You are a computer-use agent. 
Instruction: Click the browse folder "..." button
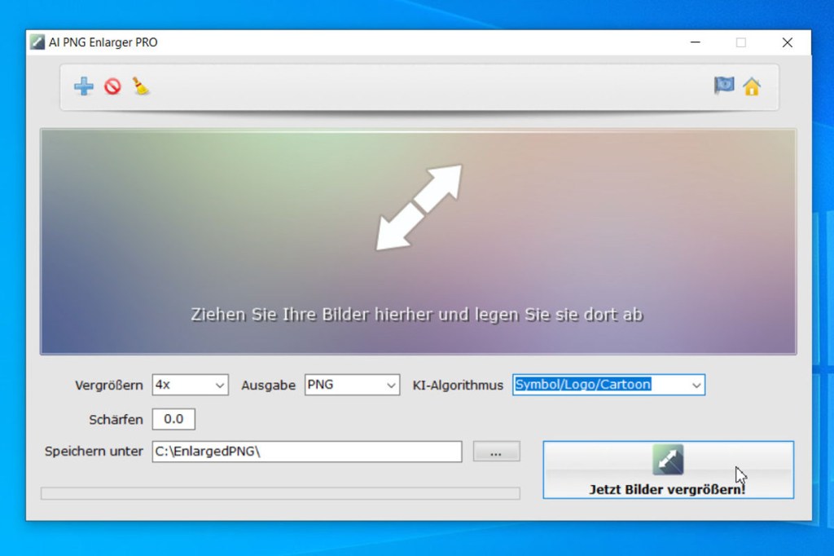pyautogui.click(x=496, y=452)
